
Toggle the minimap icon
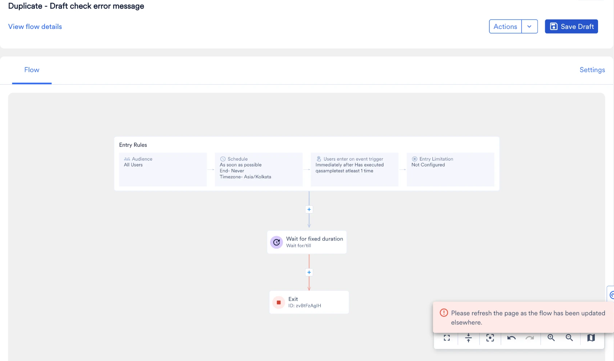(x=591, y=337)
